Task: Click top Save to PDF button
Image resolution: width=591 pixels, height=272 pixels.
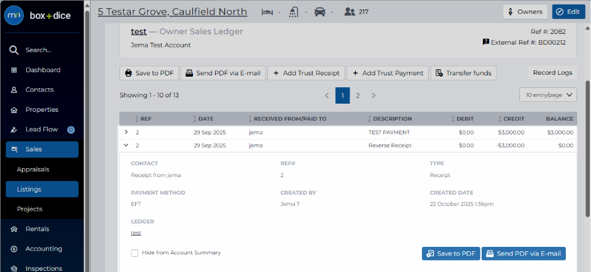Action: pos(149,73)
